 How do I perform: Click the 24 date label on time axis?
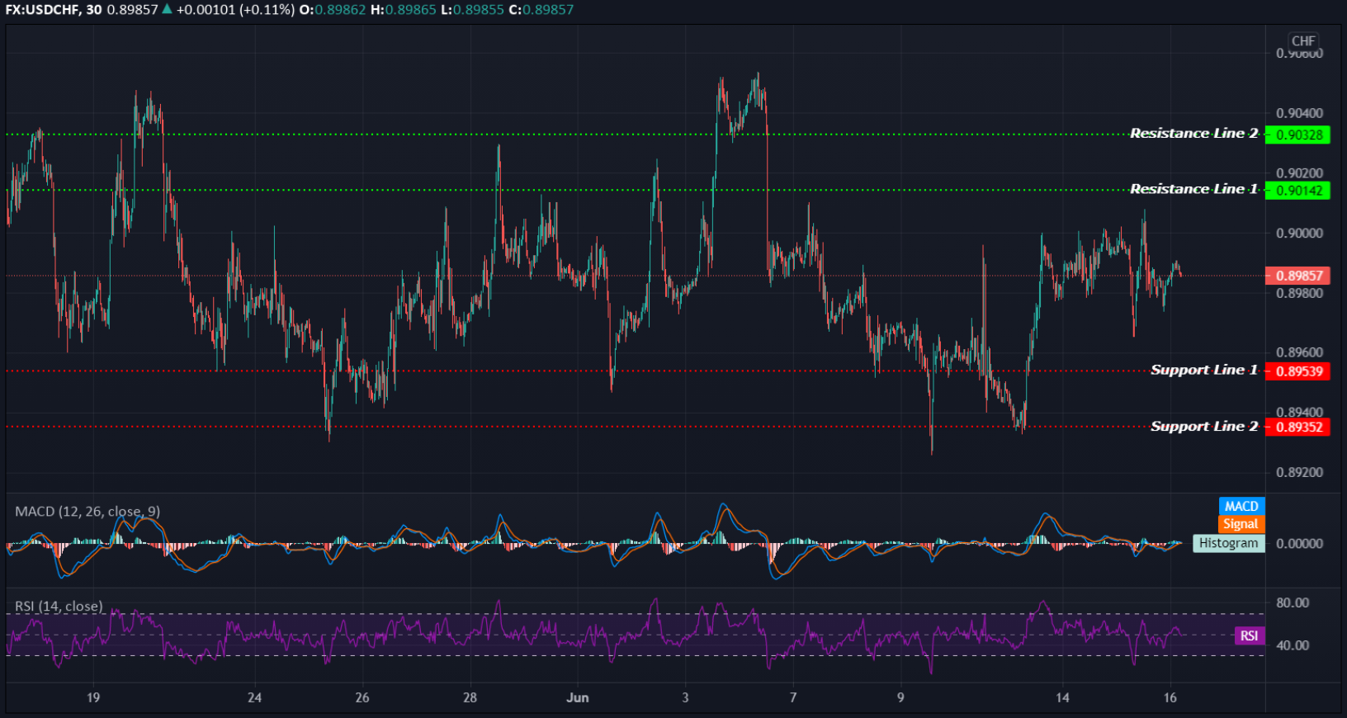pos(255,698)
